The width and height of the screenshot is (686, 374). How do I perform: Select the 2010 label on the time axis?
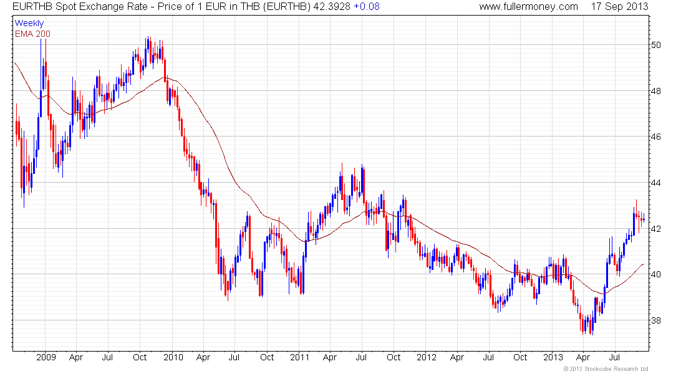click(x=173, y=358)
